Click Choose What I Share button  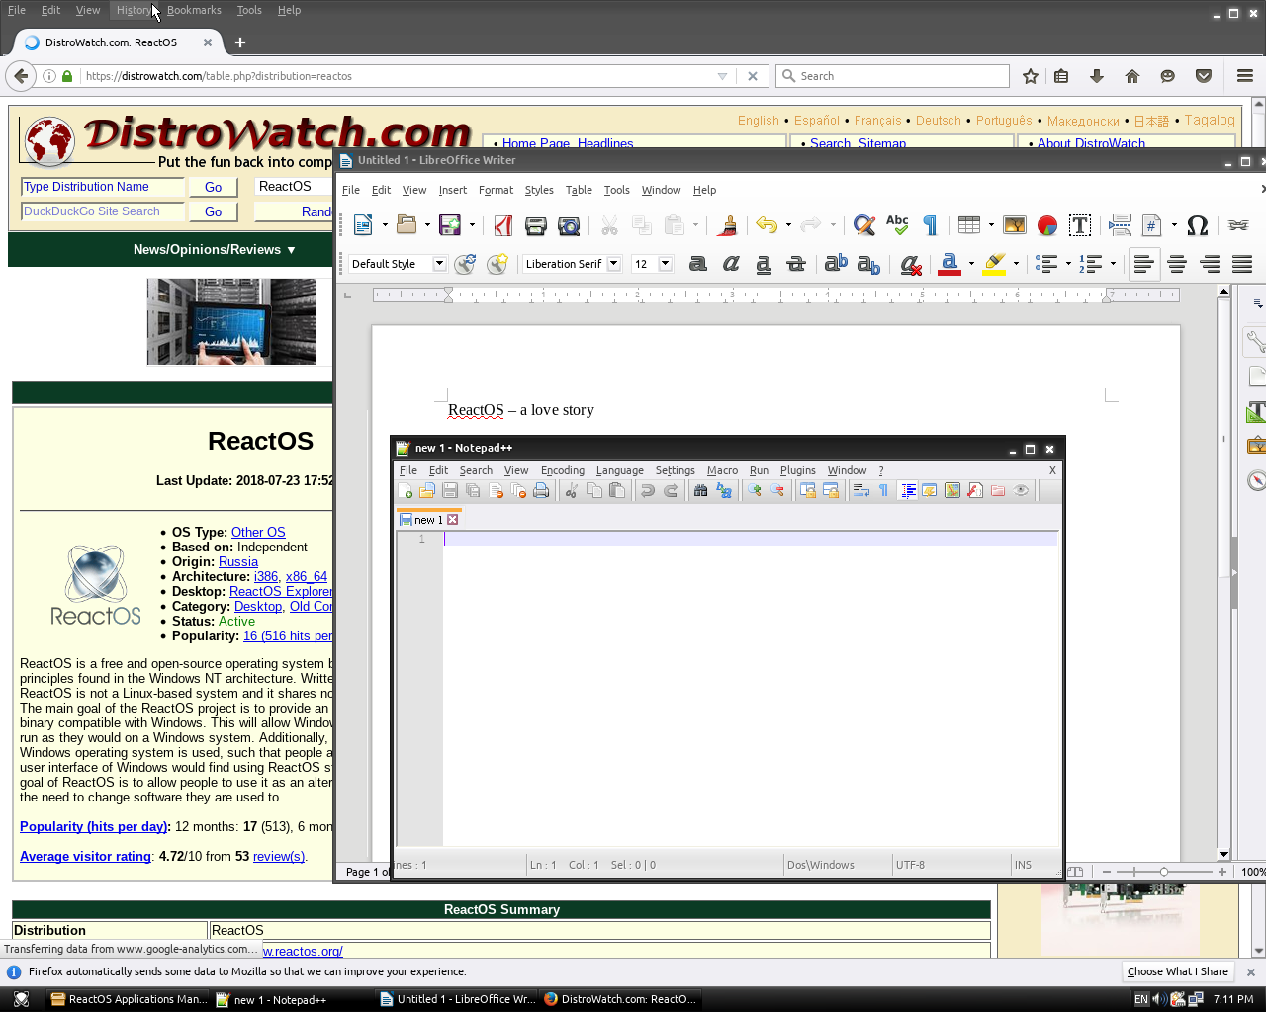(x=1177, y=971)
